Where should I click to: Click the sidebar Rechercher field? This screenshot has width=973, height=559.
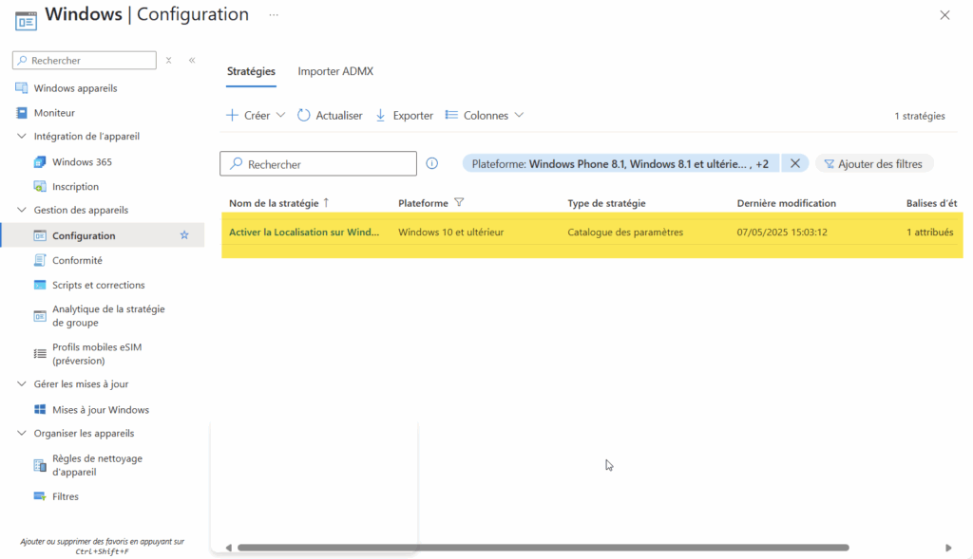85,60
